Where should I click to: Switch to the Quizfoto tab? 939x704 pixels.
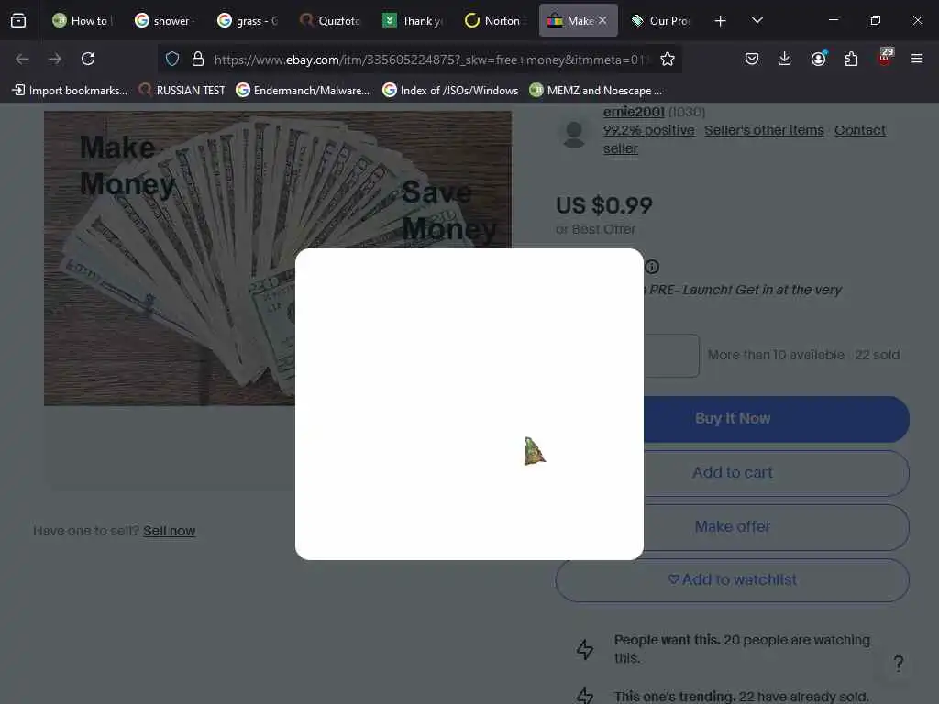[330, 20]
